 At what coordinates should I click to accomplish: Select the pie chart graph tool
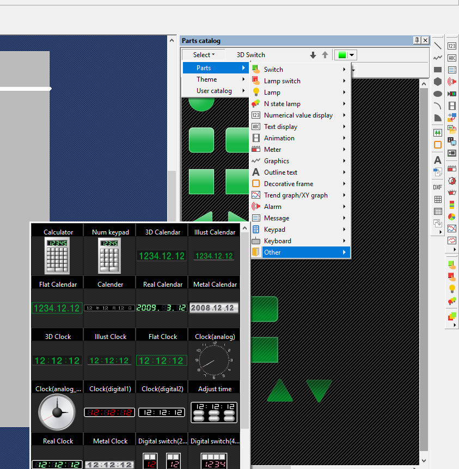pos(452,217)
